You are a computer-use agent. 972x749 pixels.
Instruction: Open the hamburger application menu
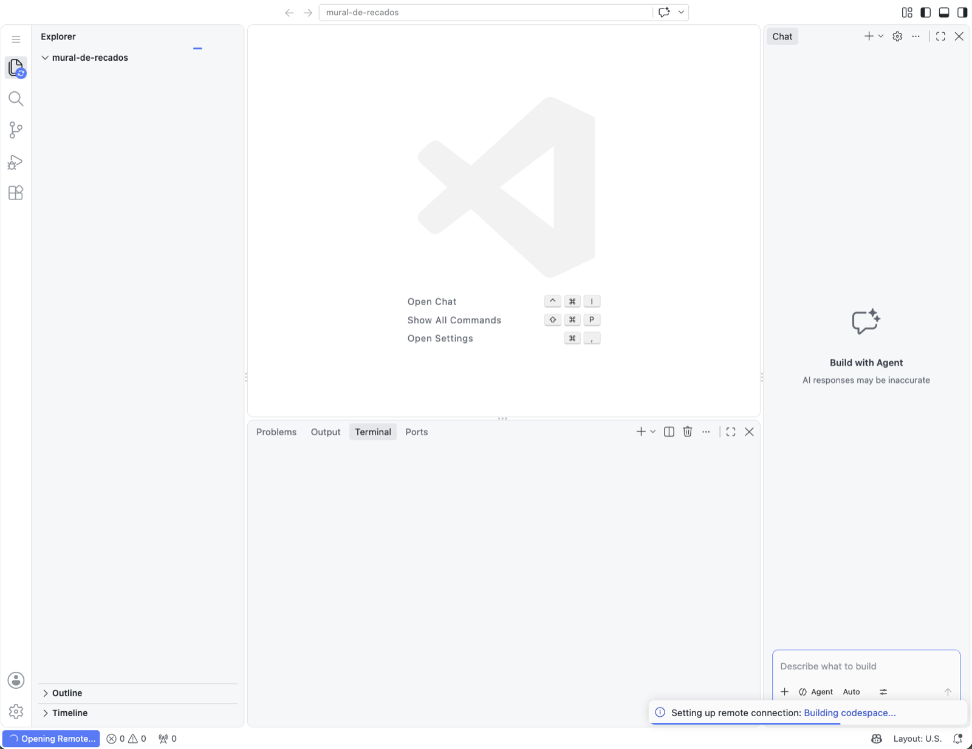click(x=16, y=40)
